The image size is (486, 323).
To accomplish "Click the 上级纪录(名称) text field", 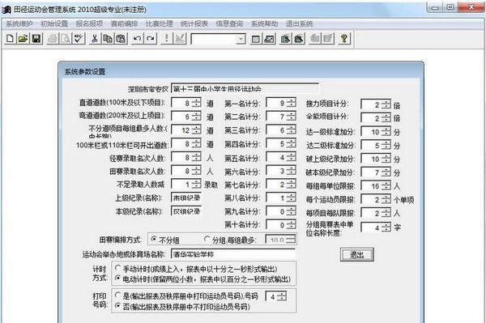I will click(186, 198).
